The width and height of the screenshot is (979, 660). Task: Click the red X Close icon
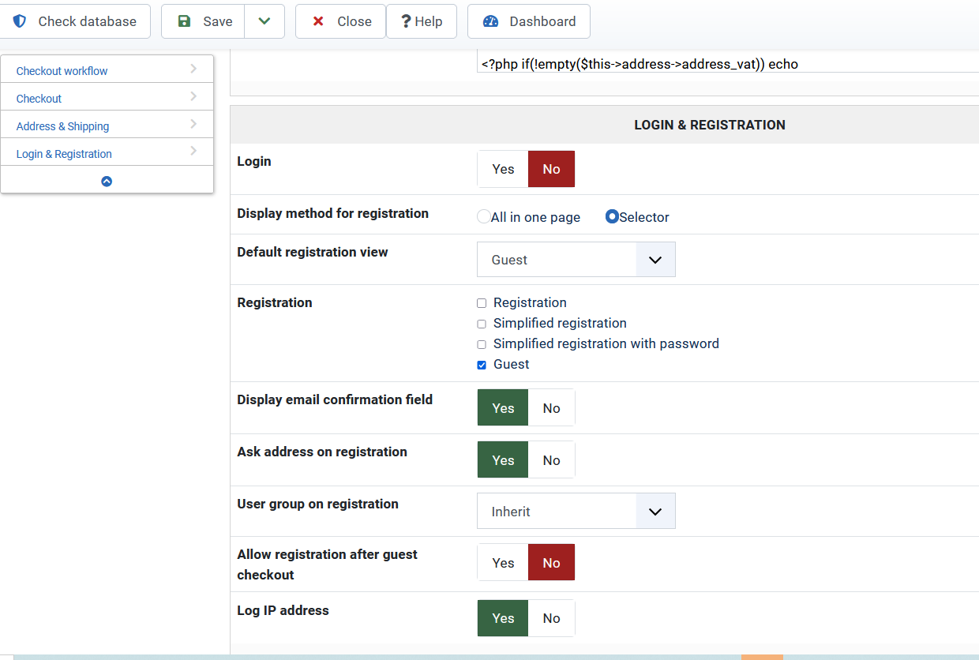tap(318, 21)
